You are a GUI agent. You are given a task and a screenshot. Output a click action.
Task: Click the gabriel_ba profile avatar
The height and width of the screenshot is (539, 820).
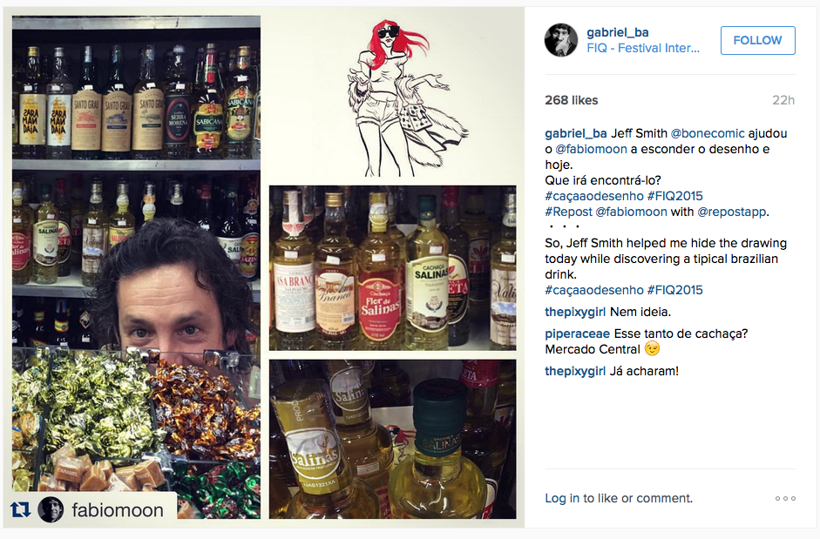[x=561, y=40]
